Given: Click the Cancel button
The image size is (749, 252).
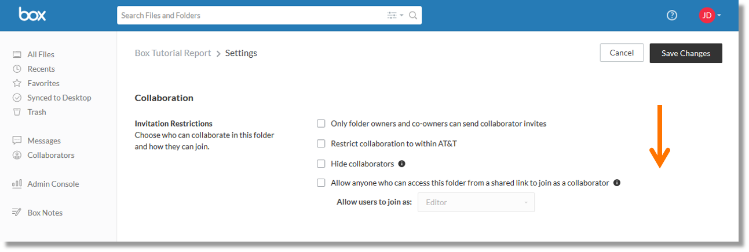Looking at the screenshot, I should point(622,53).
